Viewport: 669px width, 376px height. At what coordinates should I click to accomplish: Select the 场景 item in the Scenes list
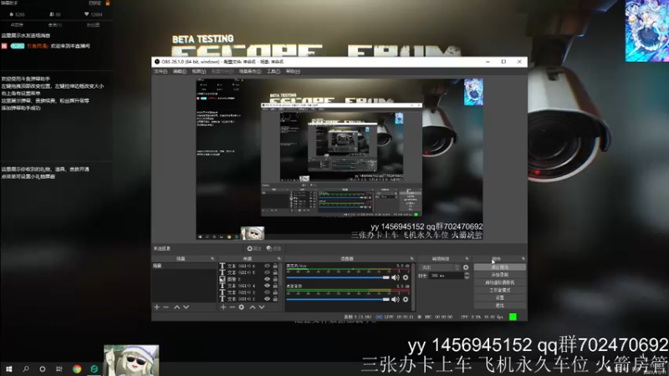point(184,266)
